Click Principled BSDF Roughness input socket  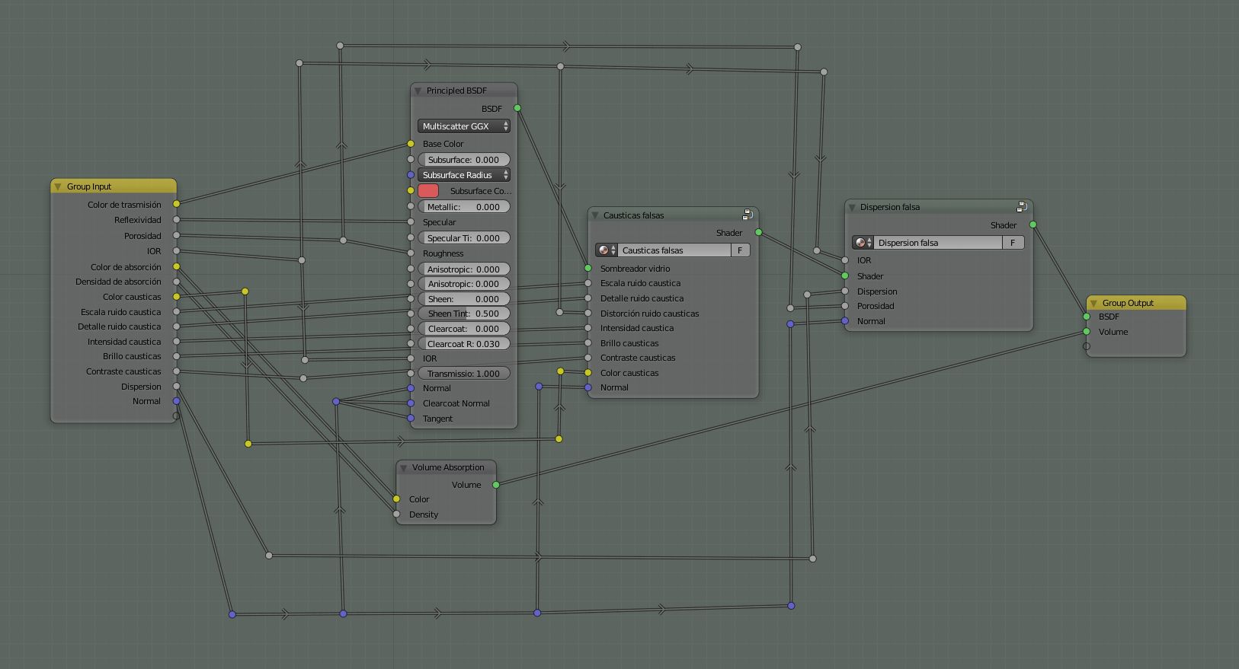[411, 253]
